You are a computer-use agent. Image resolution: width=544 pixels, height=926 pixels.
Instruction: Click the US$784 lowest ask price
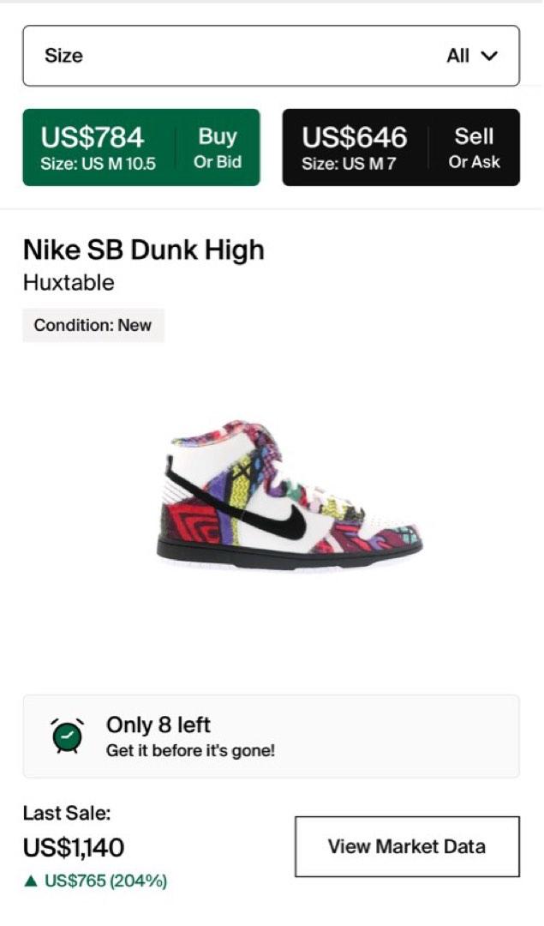coord(93,137)
